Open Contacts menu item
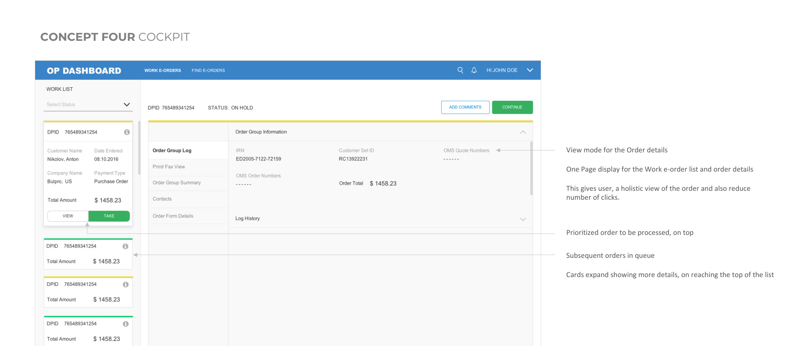This screenshot has height=346, width=811. tap(188, 199)
